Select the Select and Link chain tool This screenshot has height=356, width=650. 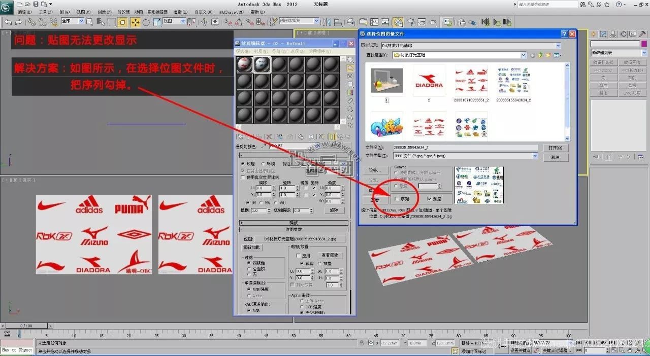pos(31,22)
